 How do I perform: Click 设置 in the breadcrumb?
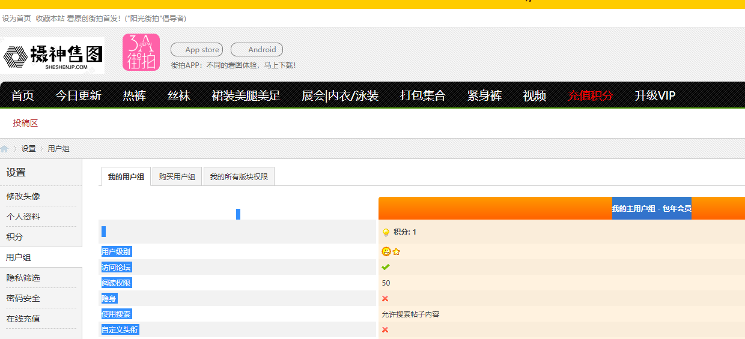pos(29,149)
